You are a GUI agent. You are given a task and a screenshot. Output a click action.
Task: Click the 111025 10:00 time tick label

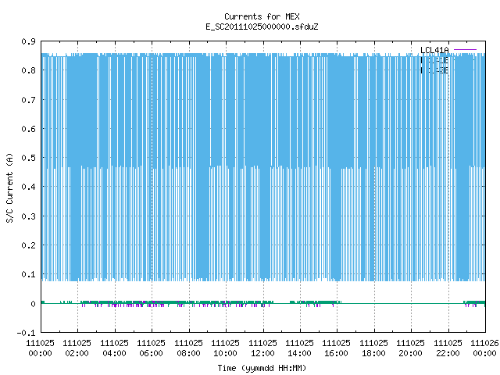[226, 348]
